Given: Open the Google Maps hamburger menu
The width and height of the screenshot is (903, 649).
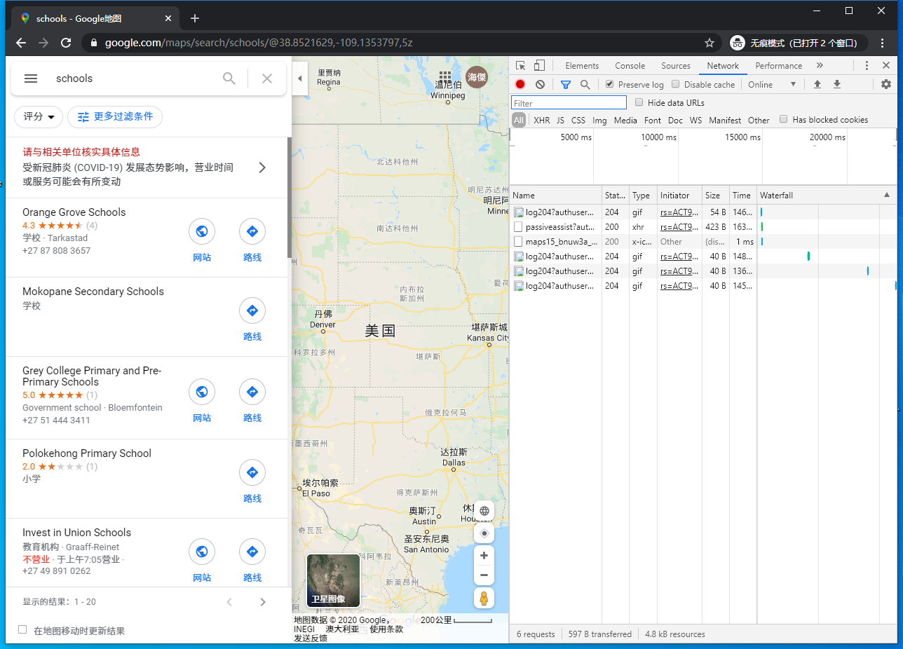Looking at the screenshot, I should [31, 78].
